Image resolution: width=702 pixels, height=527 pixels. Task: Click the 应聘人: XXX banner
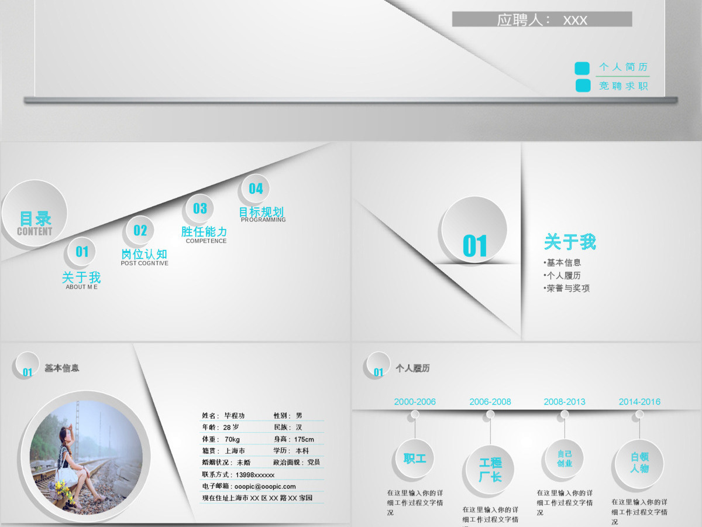click(x=542, y=19)
